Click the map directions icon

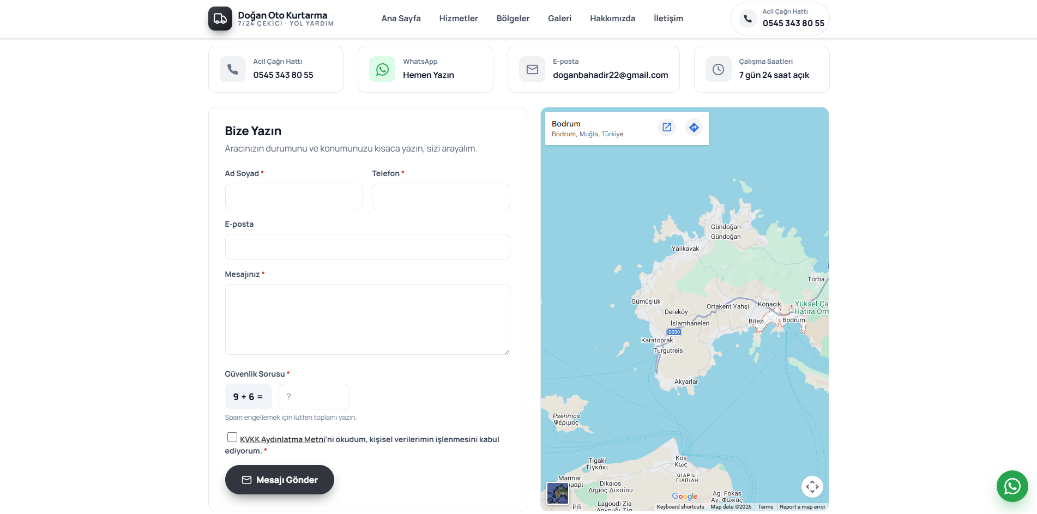(694, 128)
